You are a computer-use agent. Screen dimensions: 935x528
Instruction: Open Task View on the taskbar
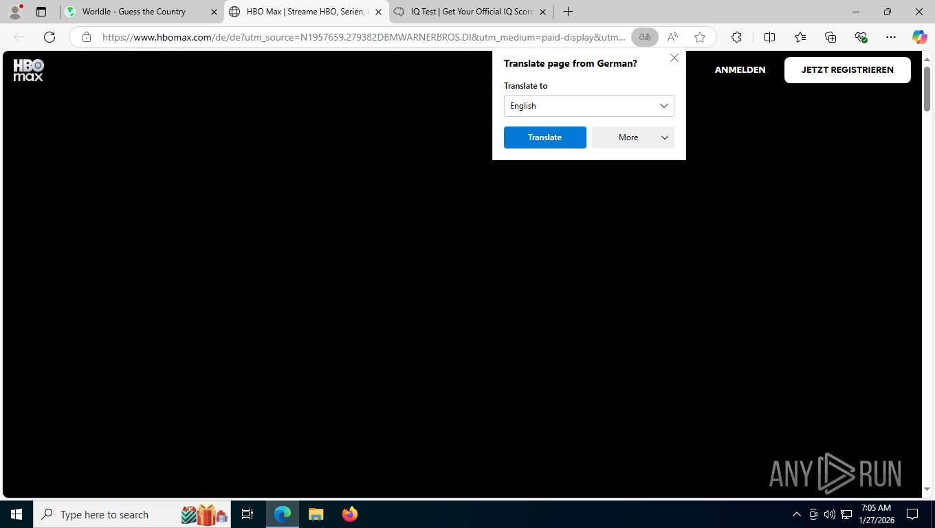pos(247,514)
